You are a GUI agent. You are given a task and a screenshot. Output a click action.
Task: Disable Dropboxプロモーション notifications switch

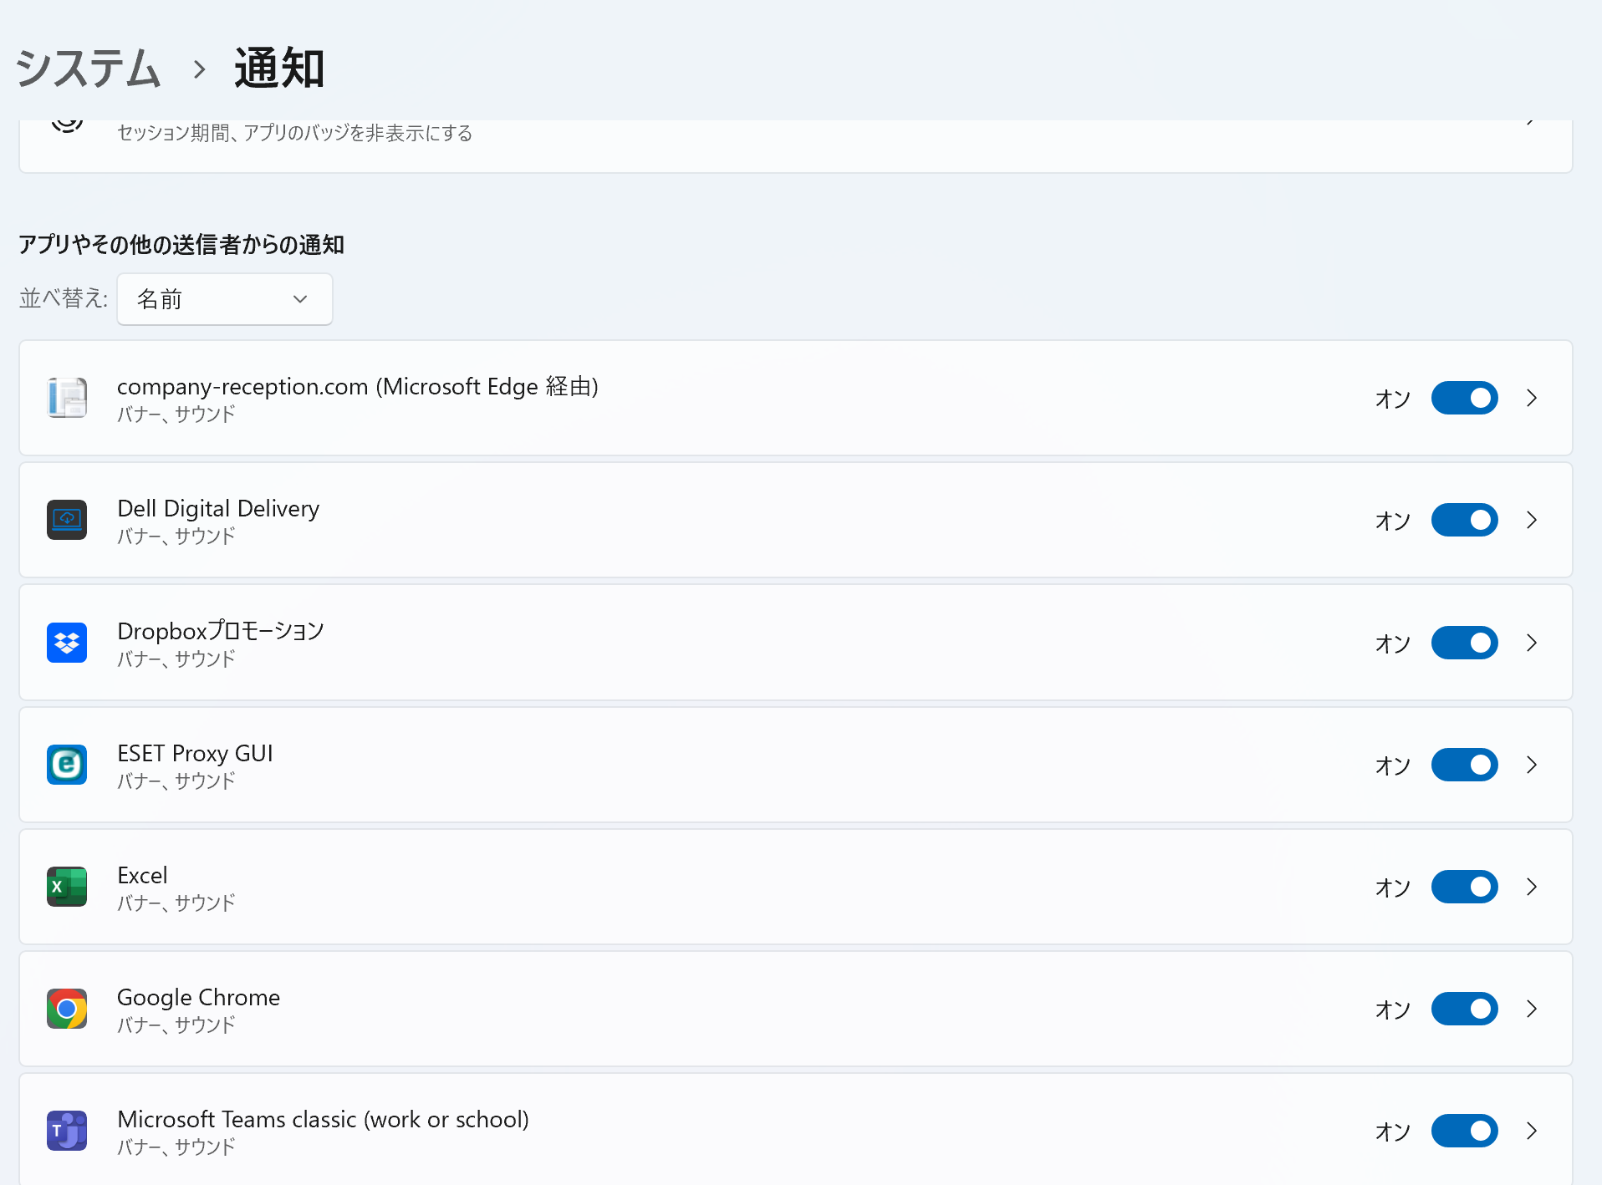1464,643
